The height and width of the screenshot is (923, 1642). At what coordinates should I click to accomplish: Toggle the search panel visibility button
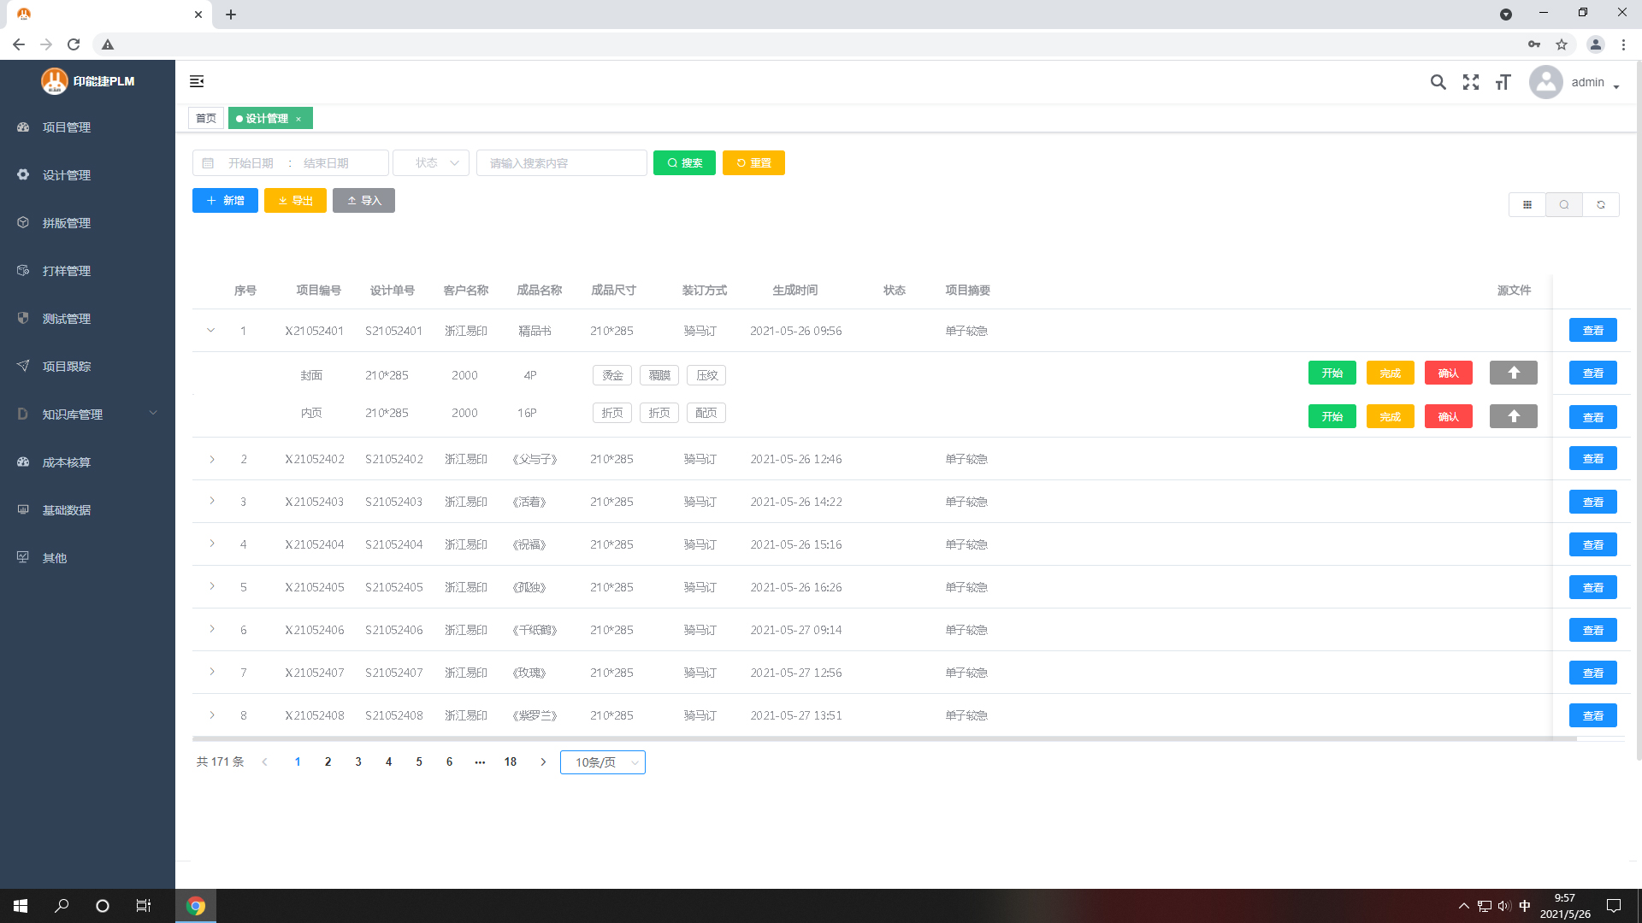click(1563, 205)
